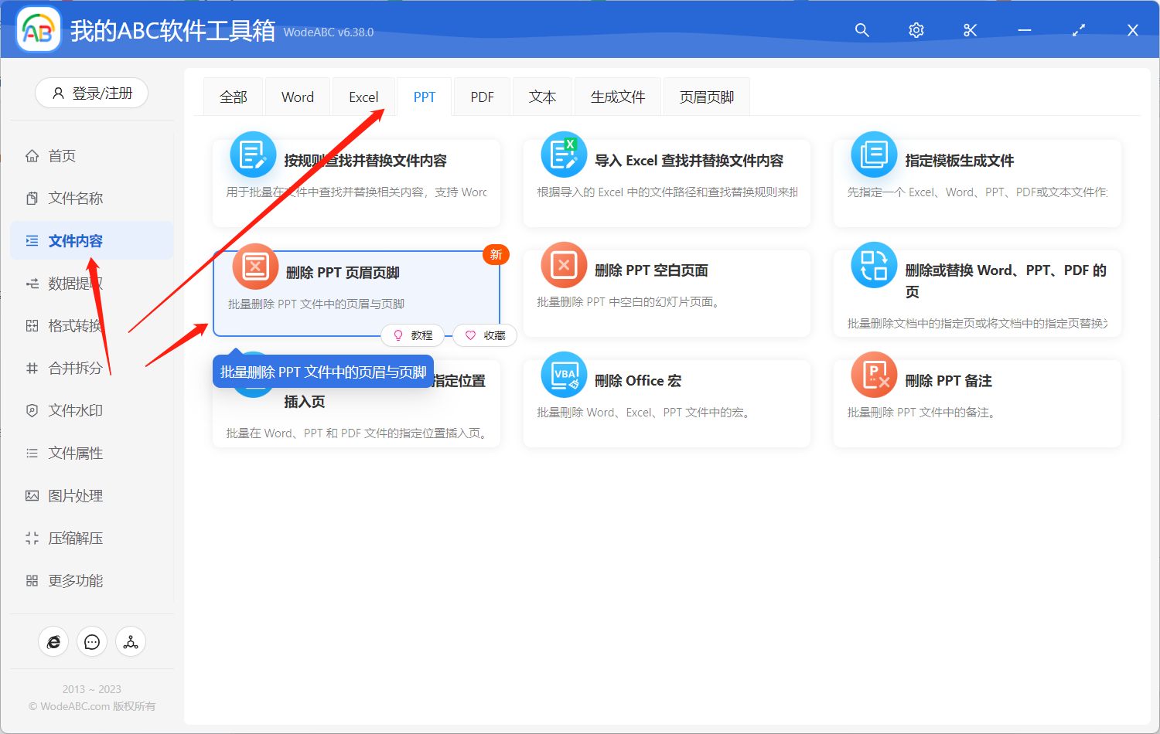Viewport: 1160px width, 734px height.
Task: Click the browser icon at sidebar bottom
Action: 53,641
